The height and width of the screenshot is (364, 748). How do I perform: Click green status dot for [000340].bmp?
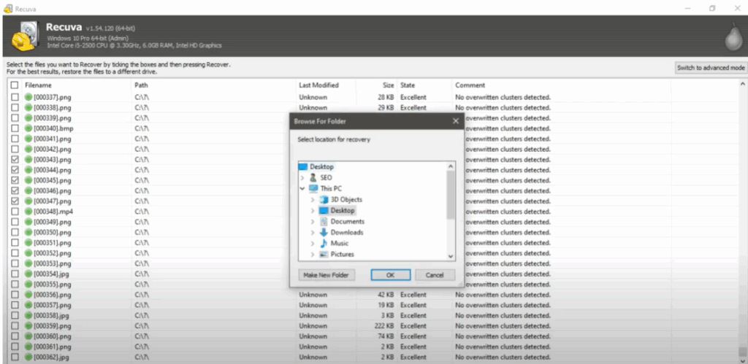pyautogui.click(x=28, y=128)
